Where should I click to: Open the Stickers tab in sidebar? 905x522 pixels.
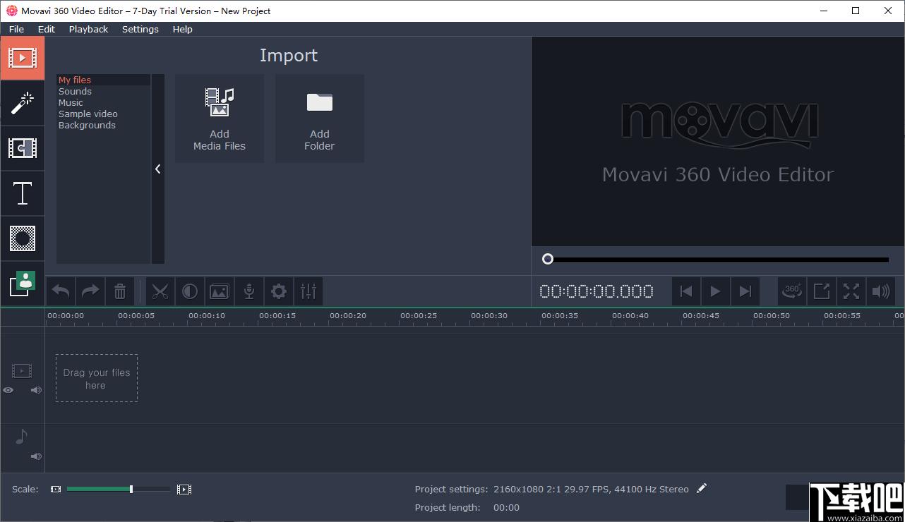click(23, 284)
